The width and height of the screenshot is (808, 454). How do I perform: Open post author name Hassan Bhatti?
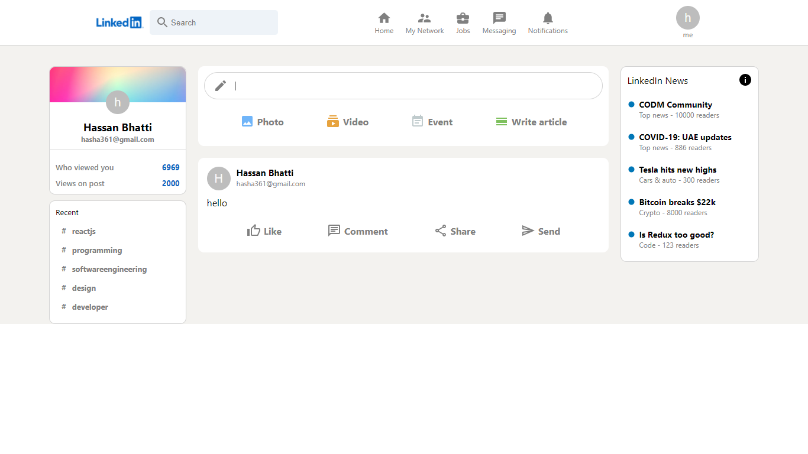tap(265, 173)
